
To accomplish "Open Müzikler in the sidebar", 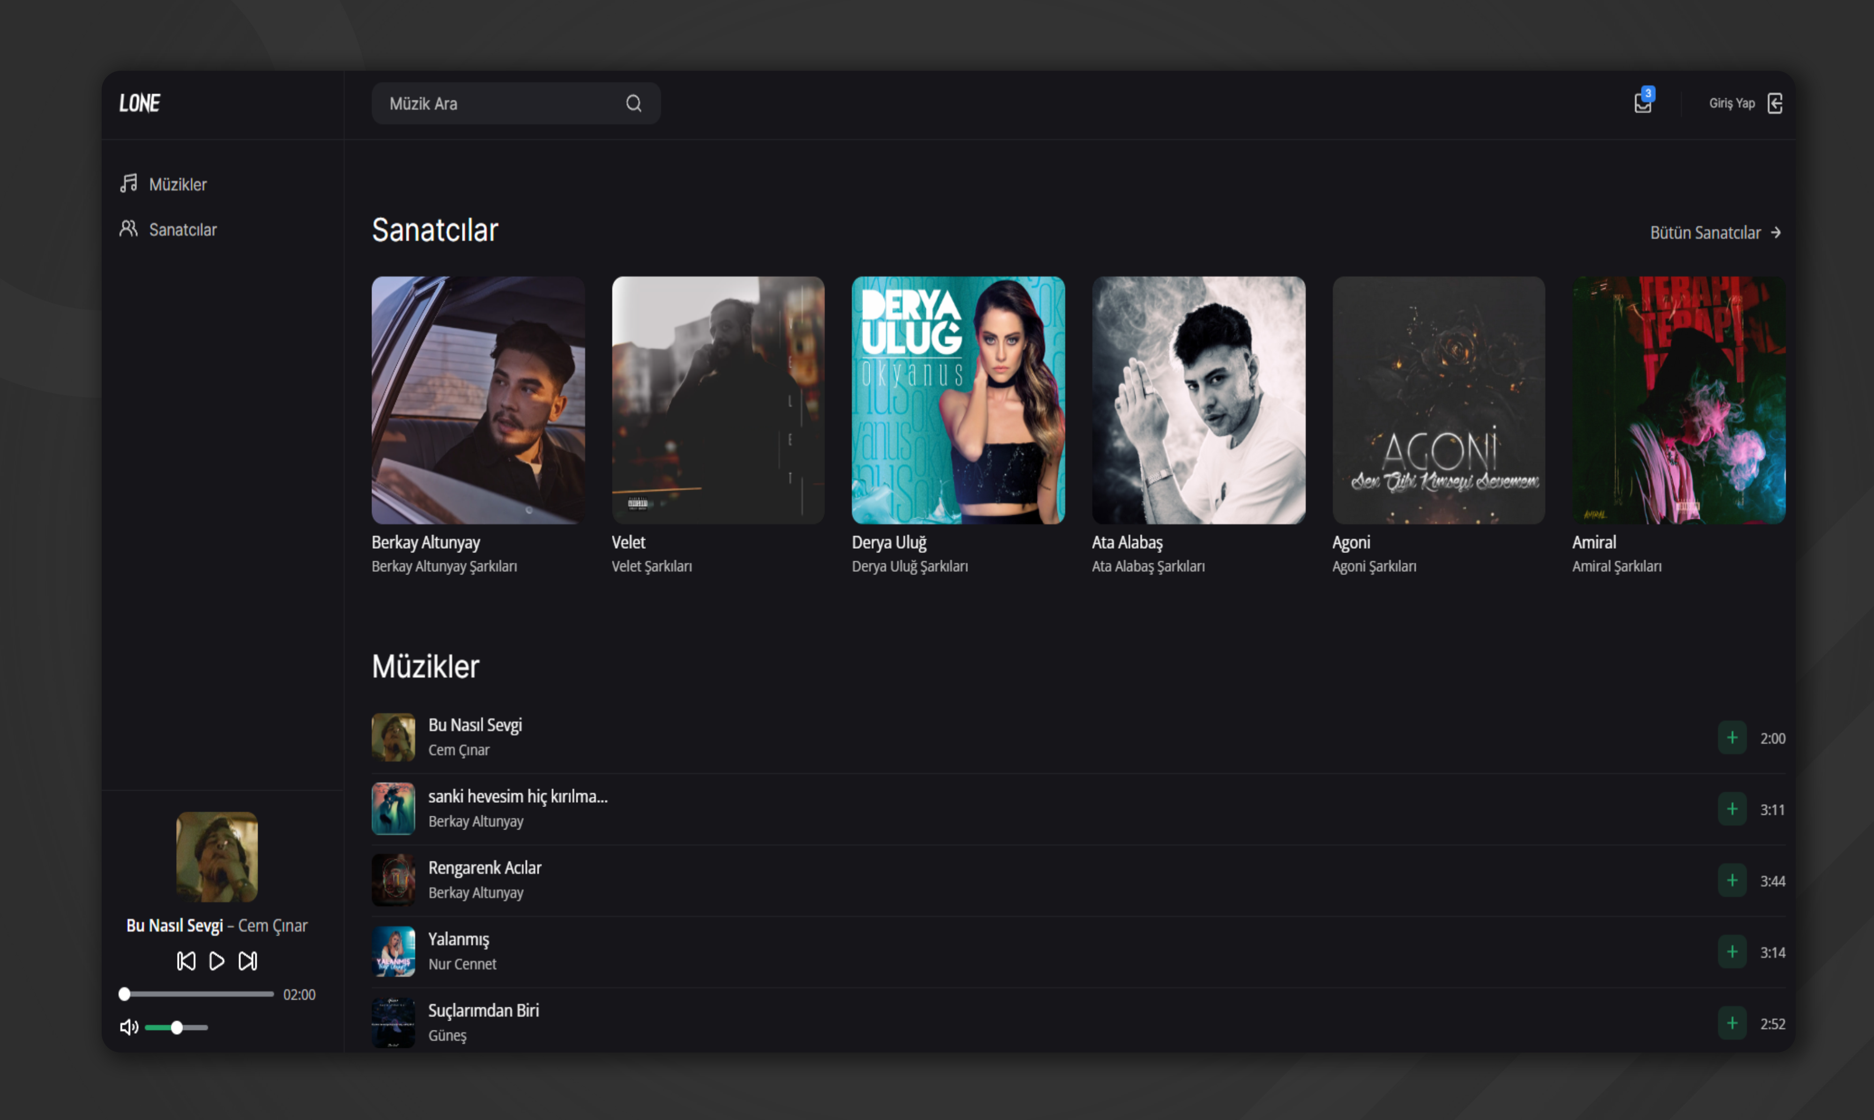I will 177,184.
